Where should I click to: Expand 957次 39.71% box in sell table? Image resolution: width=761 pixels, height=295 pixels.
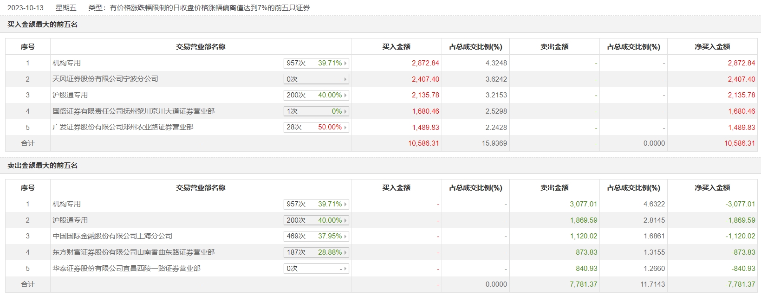[x=316, y=204]
